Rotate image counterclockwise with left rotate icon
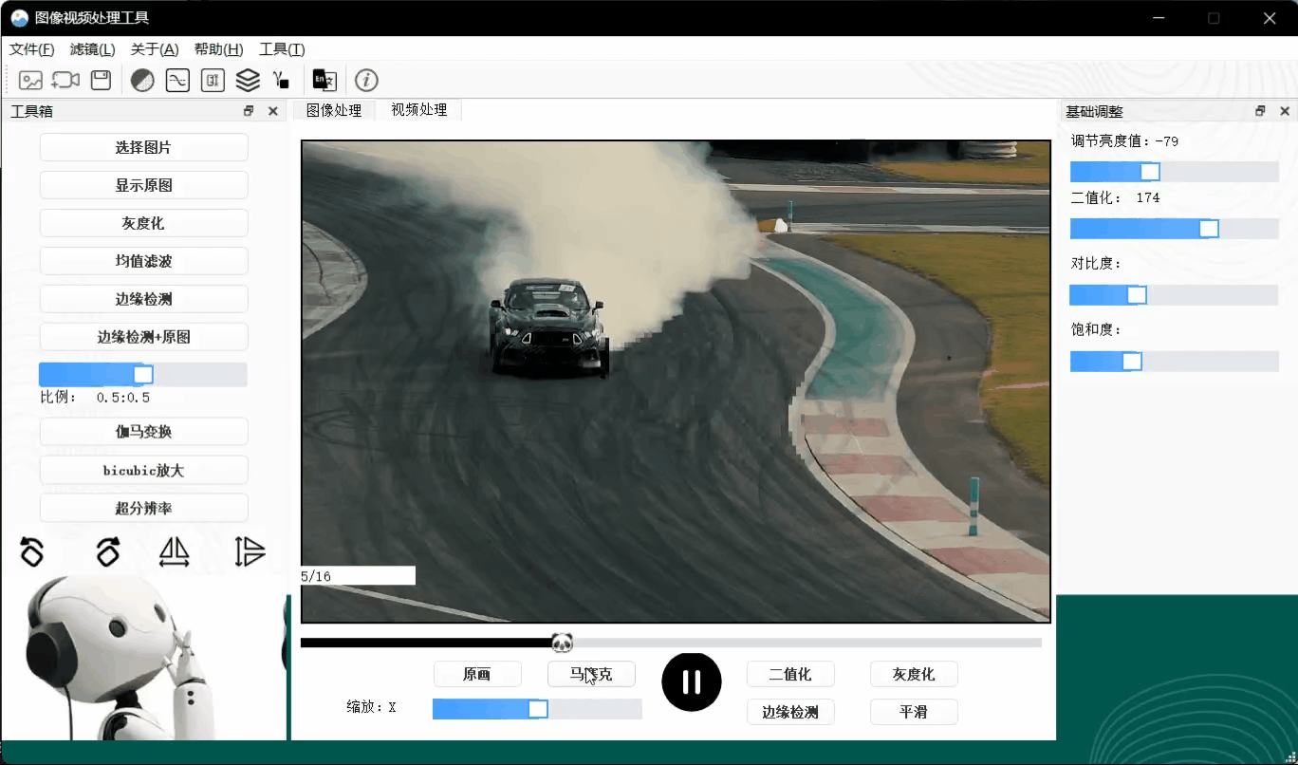Image resolution: width=1298 pixels, height=765 pixels. click(x=32, y=551)
